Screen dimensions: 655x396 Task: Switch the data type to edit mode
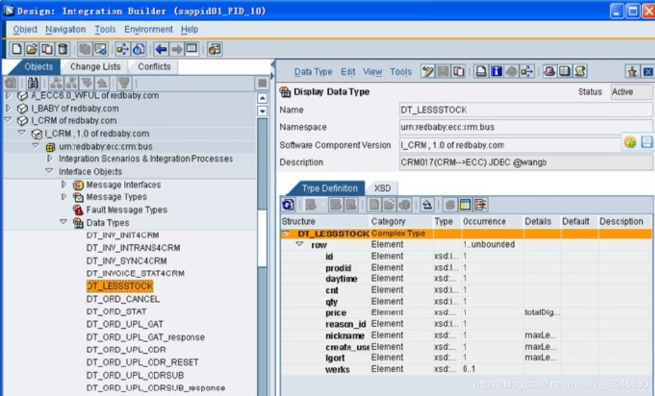coord(427,72)
